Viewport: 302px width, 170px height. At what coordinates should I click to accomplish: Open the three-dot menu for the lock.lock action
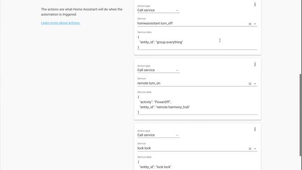click(x=255, y=129)
